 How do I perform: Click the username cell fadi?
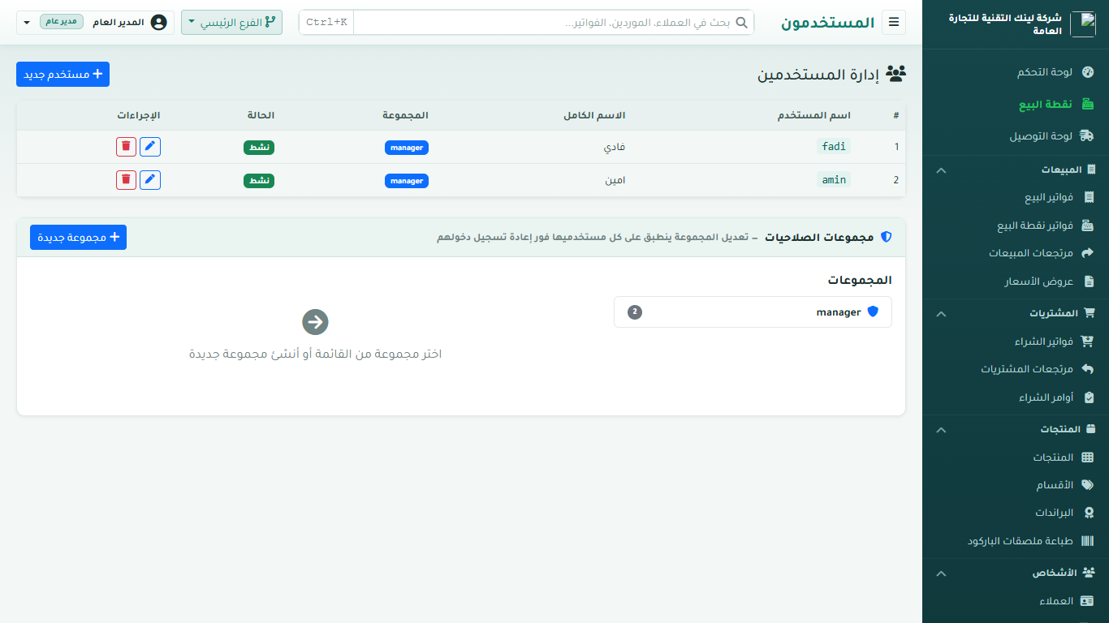(834, 147)
